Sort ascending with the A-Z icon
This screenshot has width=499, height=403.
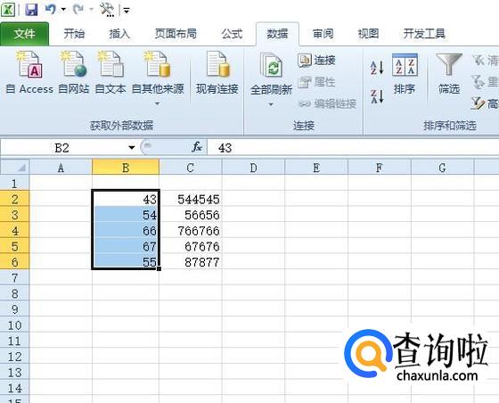[377, 68]
